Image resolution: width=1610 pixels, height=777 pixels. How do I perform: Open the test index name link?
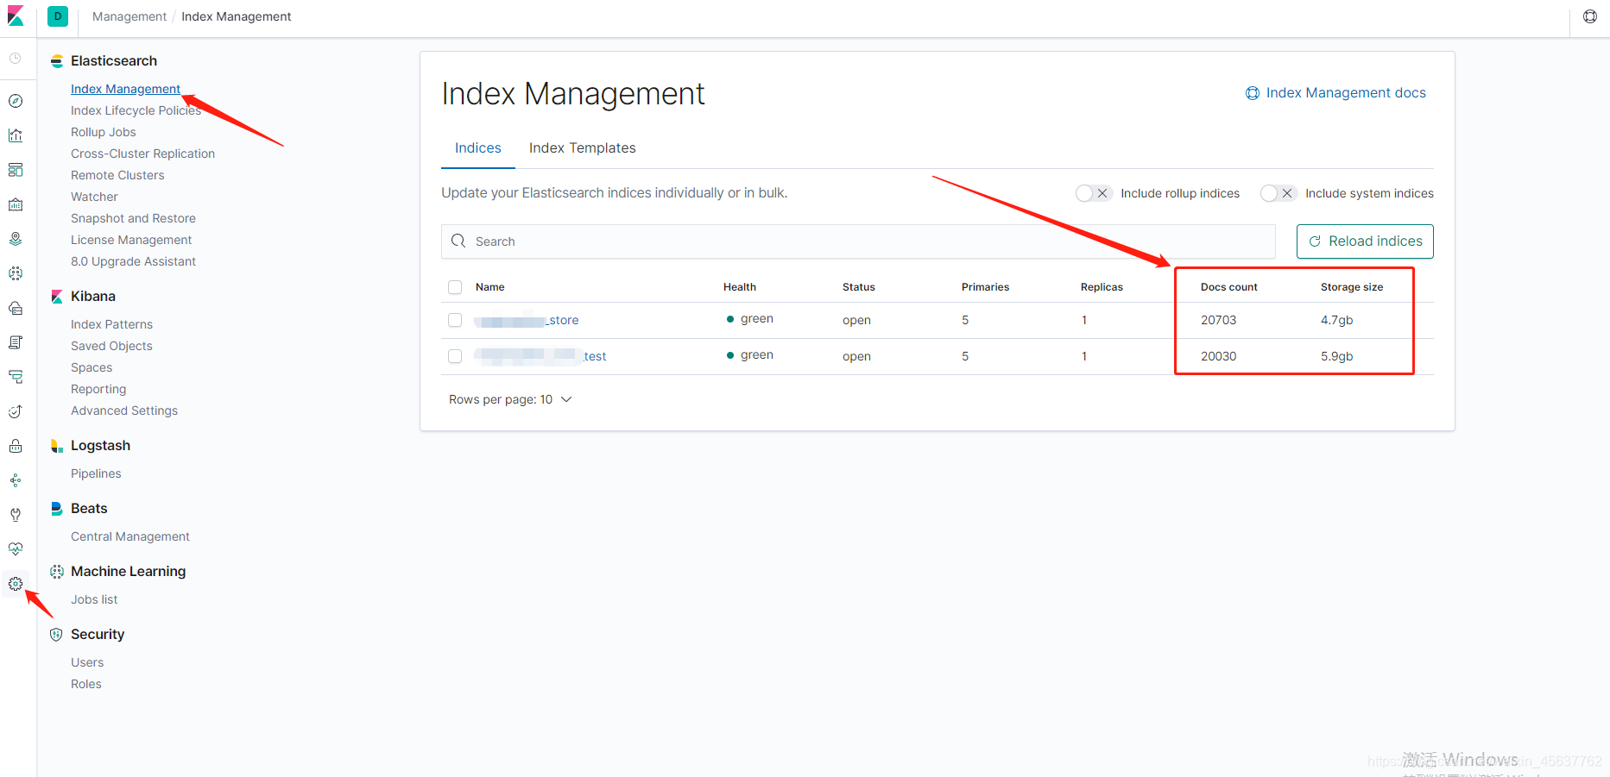click(541, 356)
